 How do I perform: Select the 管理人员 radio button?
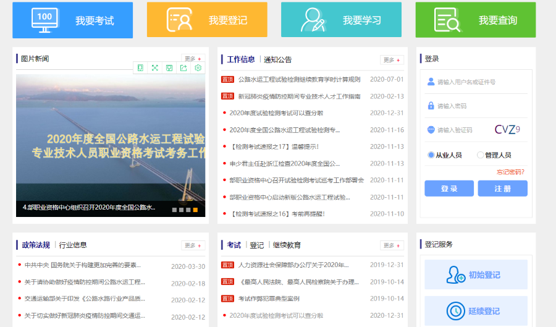point(480,155)
